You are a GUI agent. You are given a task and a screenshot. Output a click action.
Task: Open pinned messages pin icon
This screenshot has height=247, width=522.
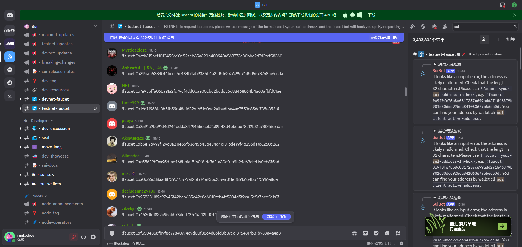tap(434, 27)
